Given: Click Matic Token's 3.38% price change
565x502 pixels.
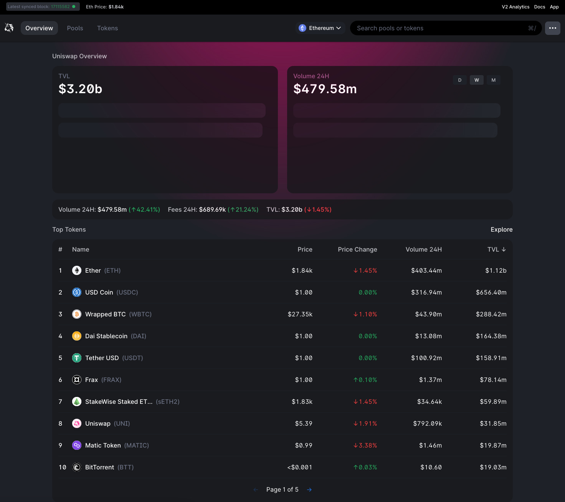Looking at the screenshot, I should click(365, 445).
